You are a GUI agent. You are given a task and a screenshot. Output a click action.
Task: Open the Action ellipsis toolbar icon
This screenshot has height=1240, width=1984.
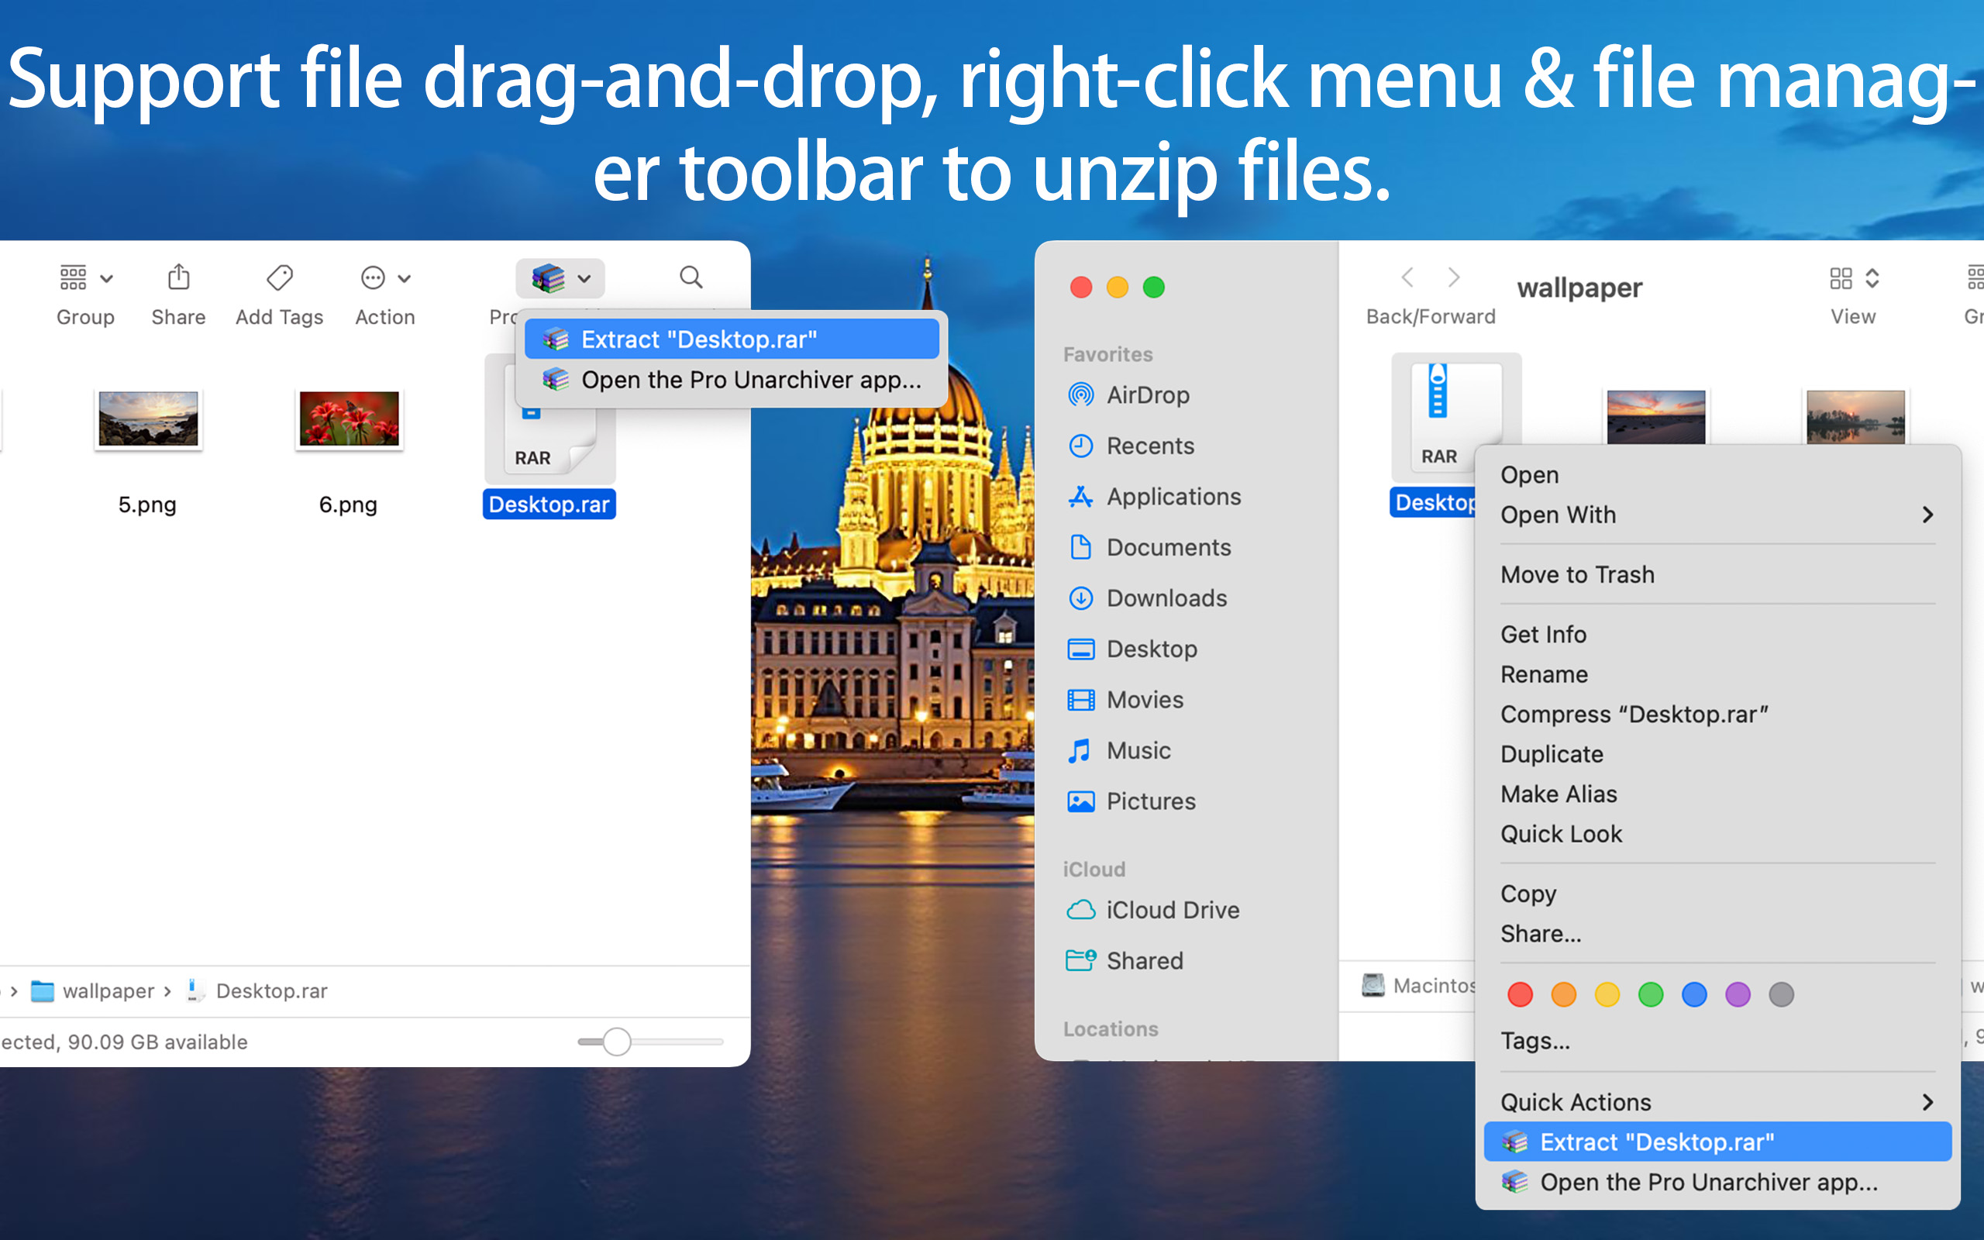(x=373, y=278)
